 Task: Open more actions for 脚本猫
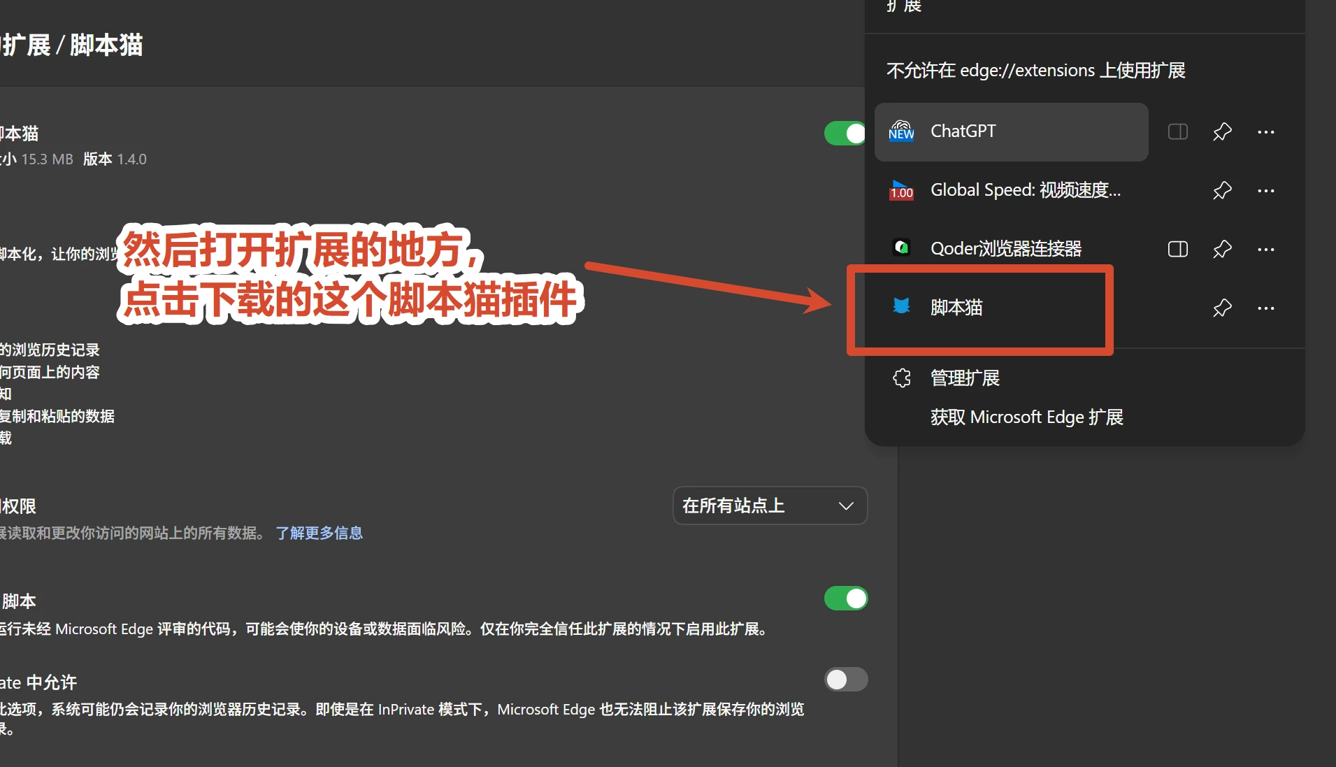click(1266, 308)
